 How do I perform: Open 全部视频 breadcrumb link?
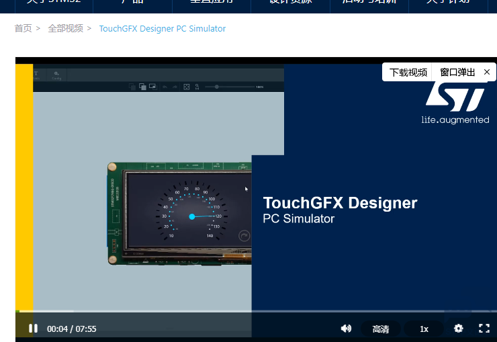pos(65,28)
